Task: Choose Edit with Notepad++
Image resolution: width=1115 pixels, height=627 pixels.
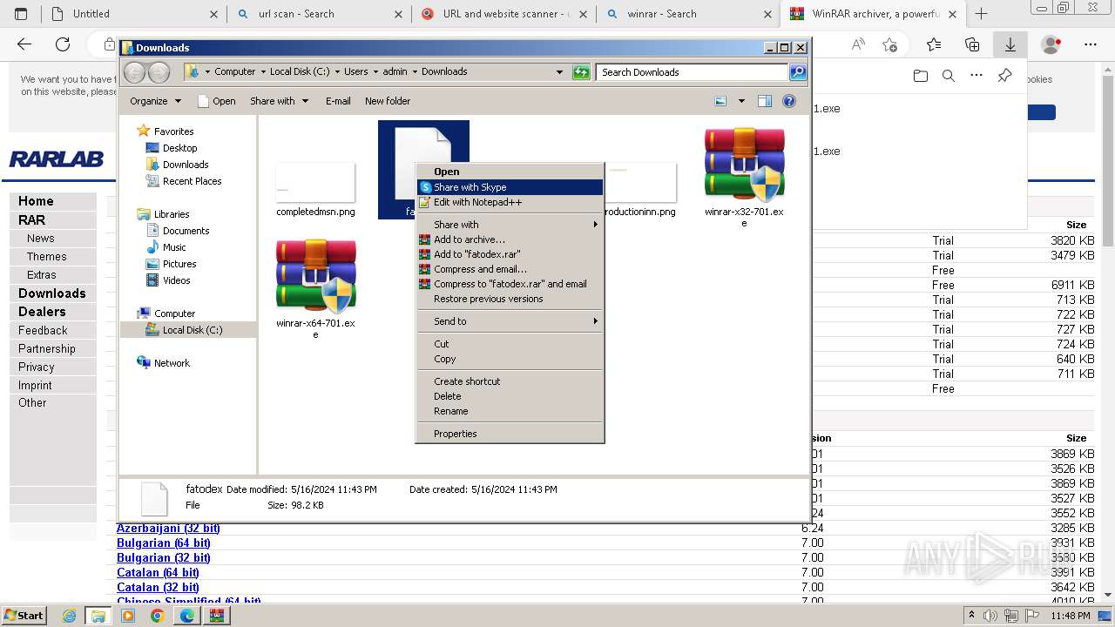Action: coord(510,202)
